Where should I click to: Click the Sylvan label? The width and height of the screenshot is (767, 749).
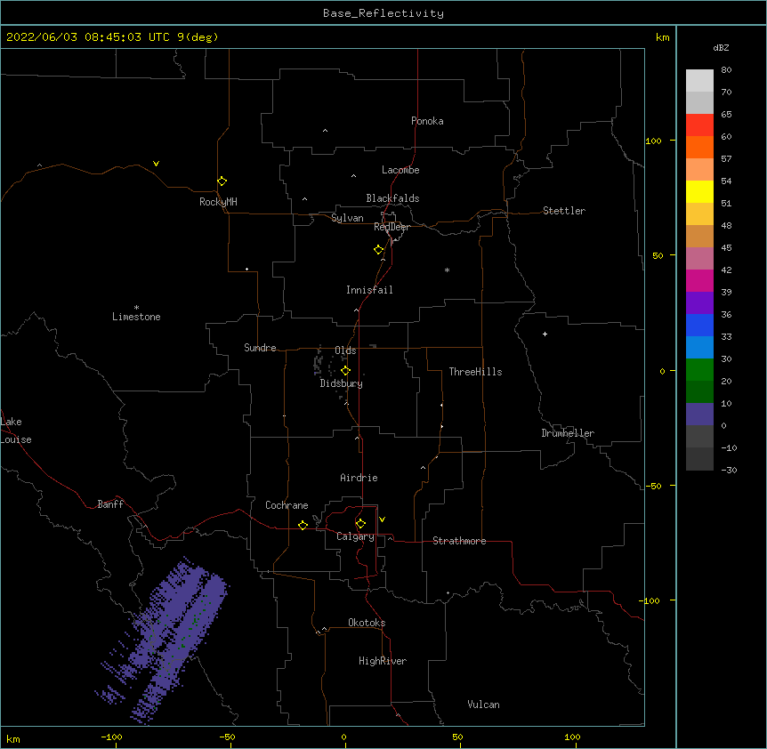[x=347, y=218]
